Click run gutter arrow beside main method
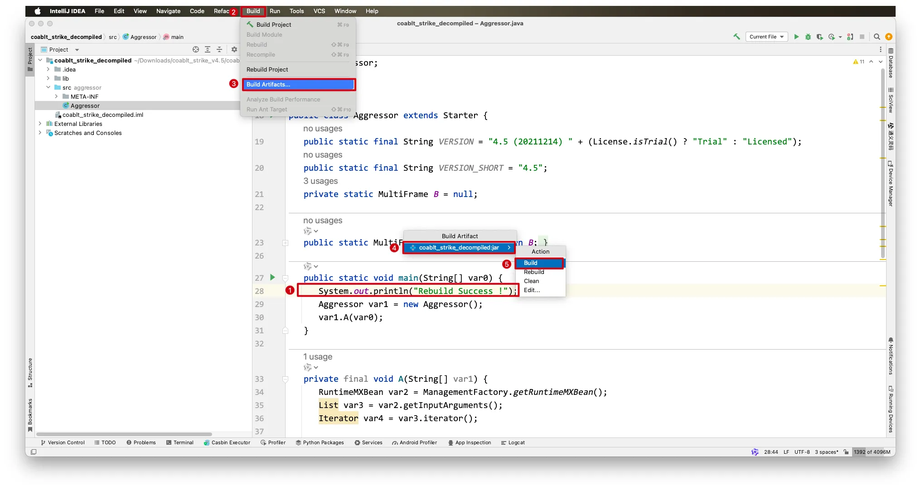This screenshot has width=921, height=490. [x=272, y=277]
